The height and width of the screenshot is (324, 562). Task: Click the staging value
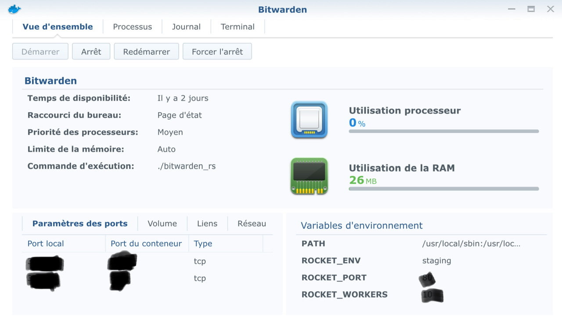click(x=436, y=261)
